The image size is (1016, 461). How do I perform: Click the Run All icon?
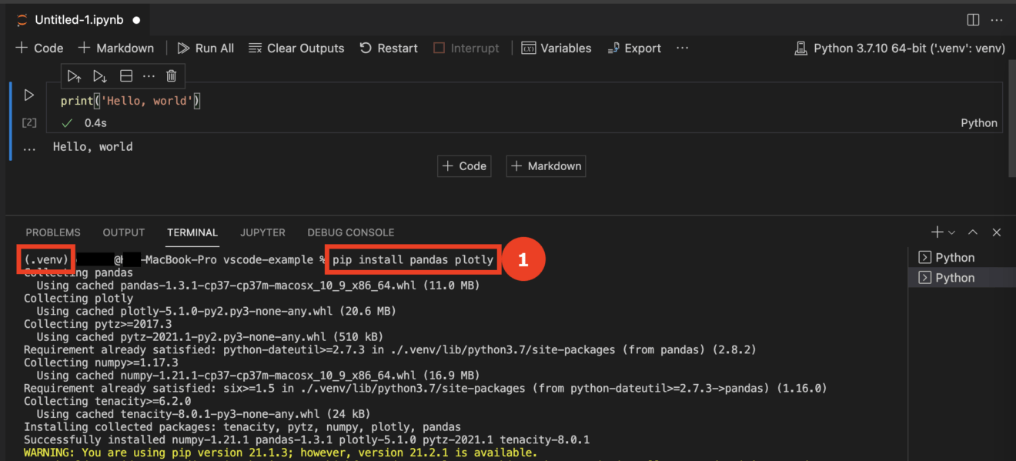(x=183, y=48)
